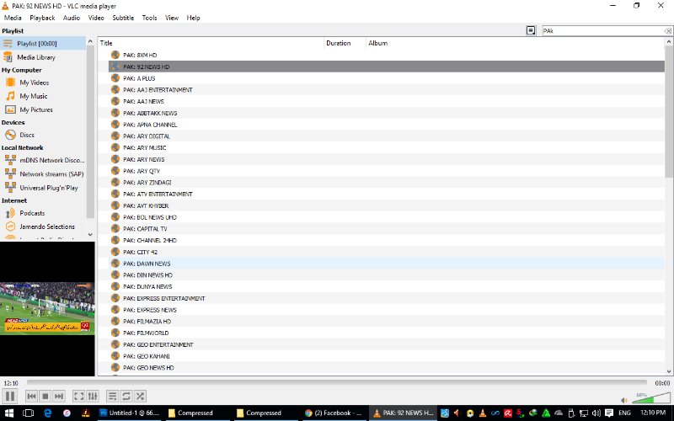Clear the search field text
Image resolution: width=674 pixels, height=421 pixels.
[x=668, y=31]
